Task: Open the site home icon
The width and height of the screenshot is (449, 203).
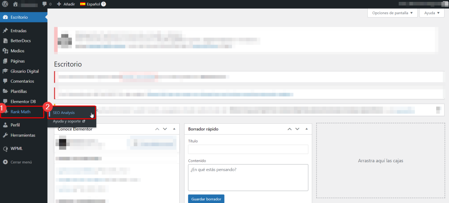Action: point(15,4)
